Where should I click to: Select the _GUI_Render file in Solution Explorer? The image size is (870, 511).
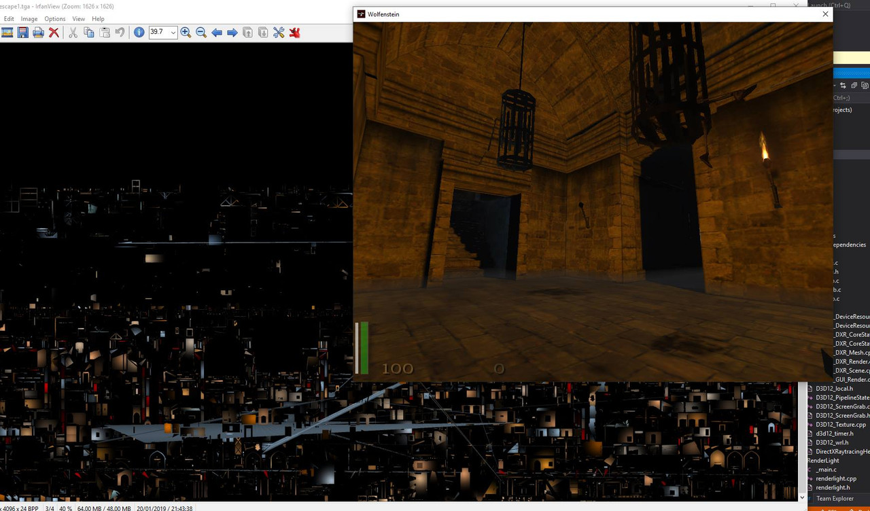tap(852, 380)
